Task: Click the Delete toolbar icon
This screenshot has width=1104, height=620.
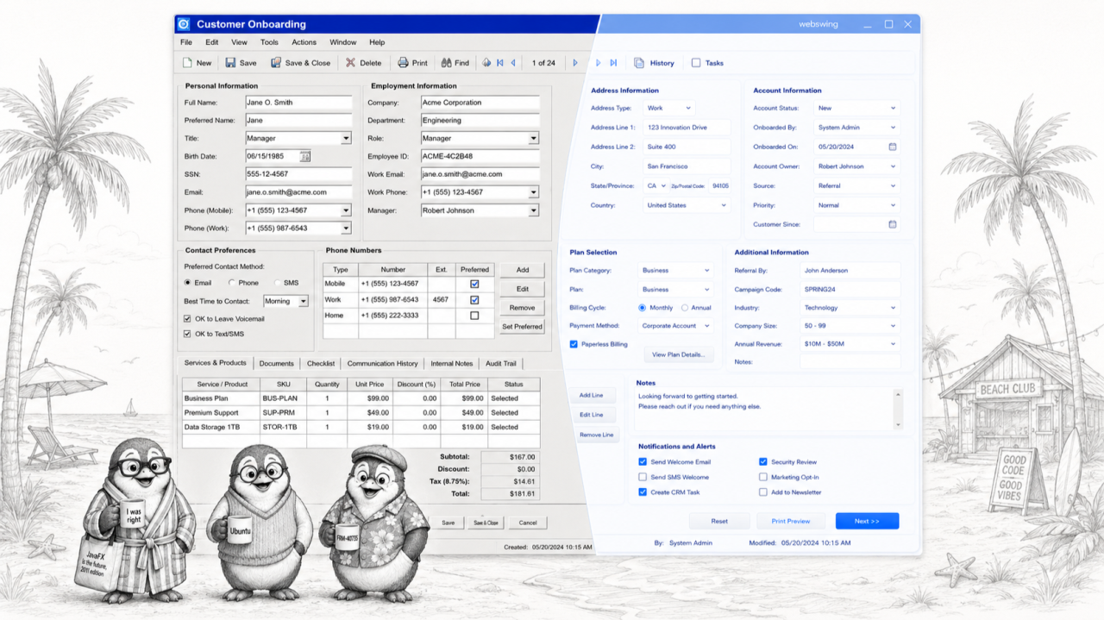Action: point(350,63)
